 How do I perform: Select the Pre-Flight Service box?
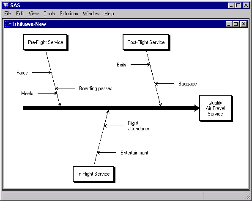[x=46, y=42]
